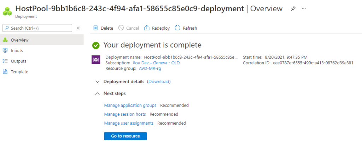The width and height of the screenshot is (362, 150).
Task: Click the Download link for deployment details
Action: 159,82
